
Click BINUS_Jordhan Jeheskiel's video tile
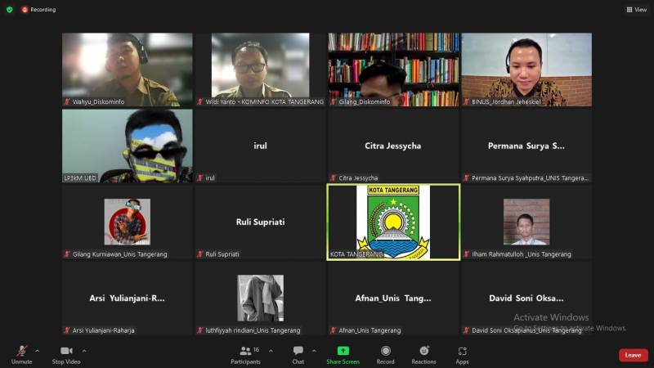[x=526, y=69]
